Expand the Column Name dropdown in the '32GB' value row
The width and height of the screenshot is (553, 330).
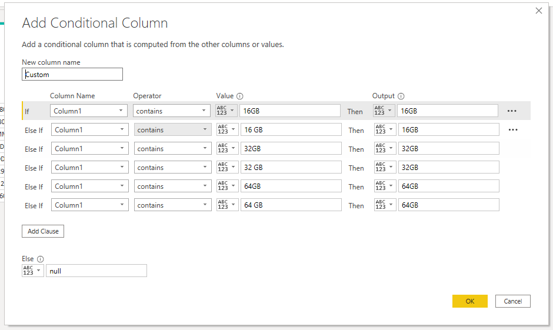point(89,148)
